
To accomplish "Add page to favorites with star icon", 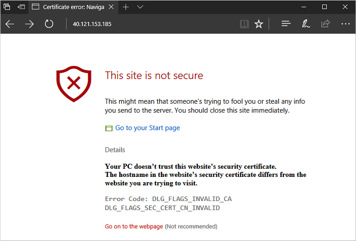I will click(x=259, y=24).
